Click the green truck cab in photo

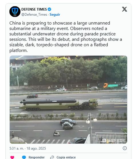point(93,103)
